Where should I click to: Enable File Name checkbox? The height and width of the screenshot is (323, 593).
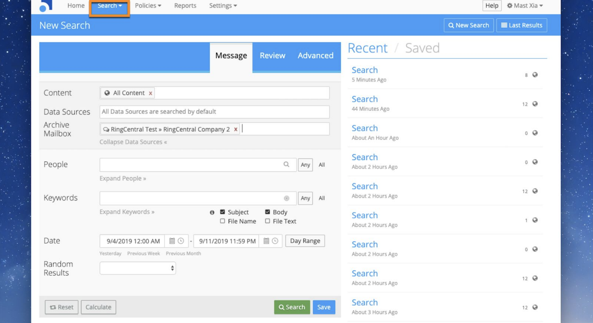coord(222,221)
